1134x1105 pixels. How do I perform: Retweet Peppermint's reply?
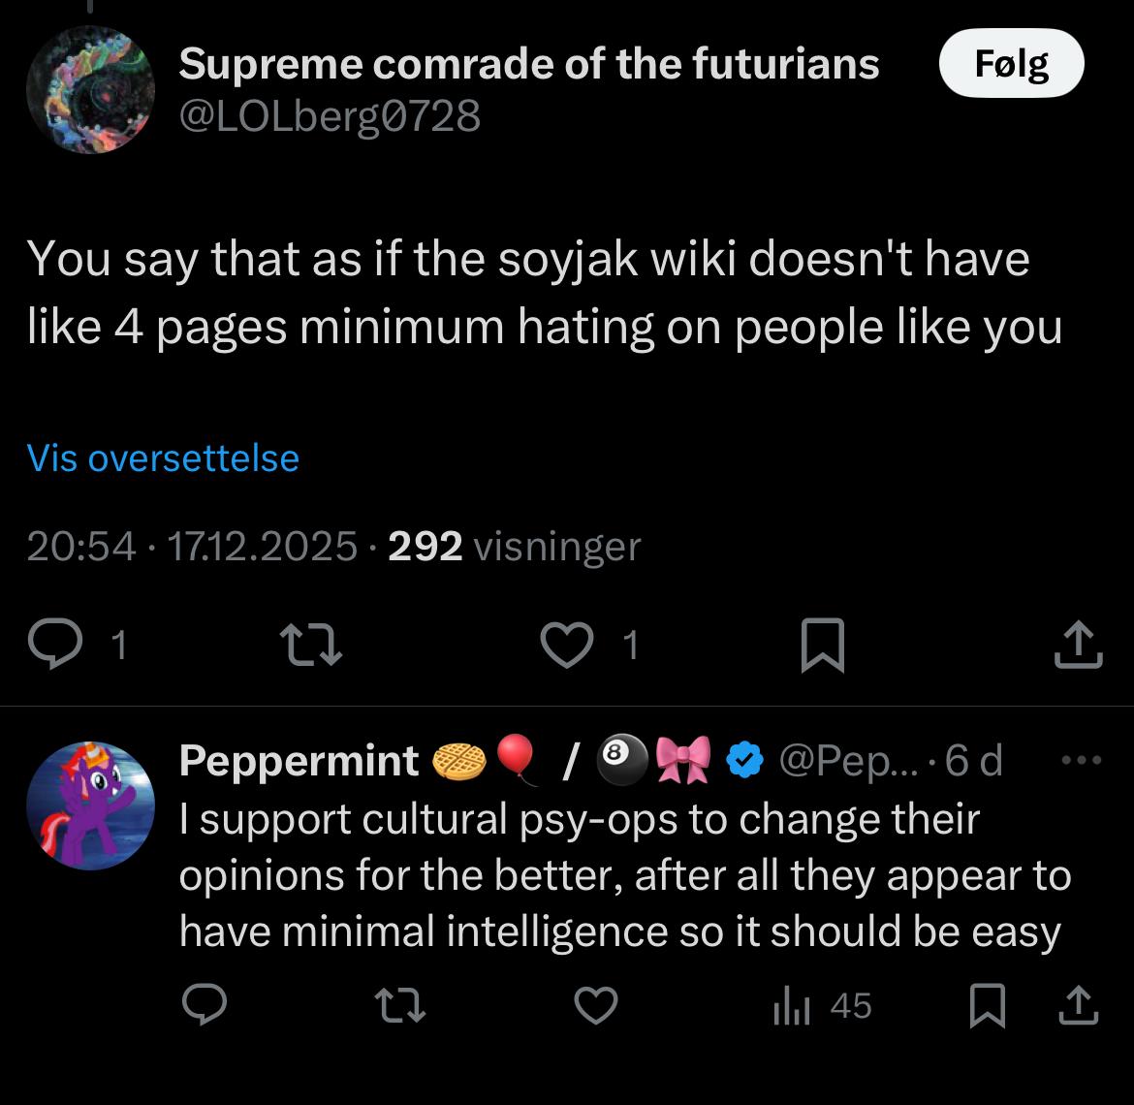pos(400,1006)
